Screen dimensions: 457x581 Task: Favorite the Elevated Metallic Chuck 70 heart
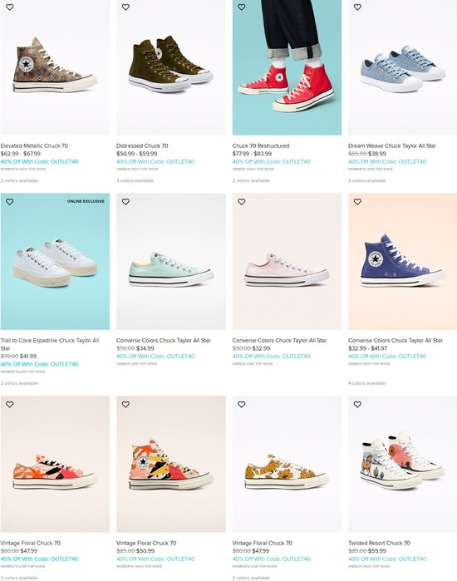click(10, 7)
